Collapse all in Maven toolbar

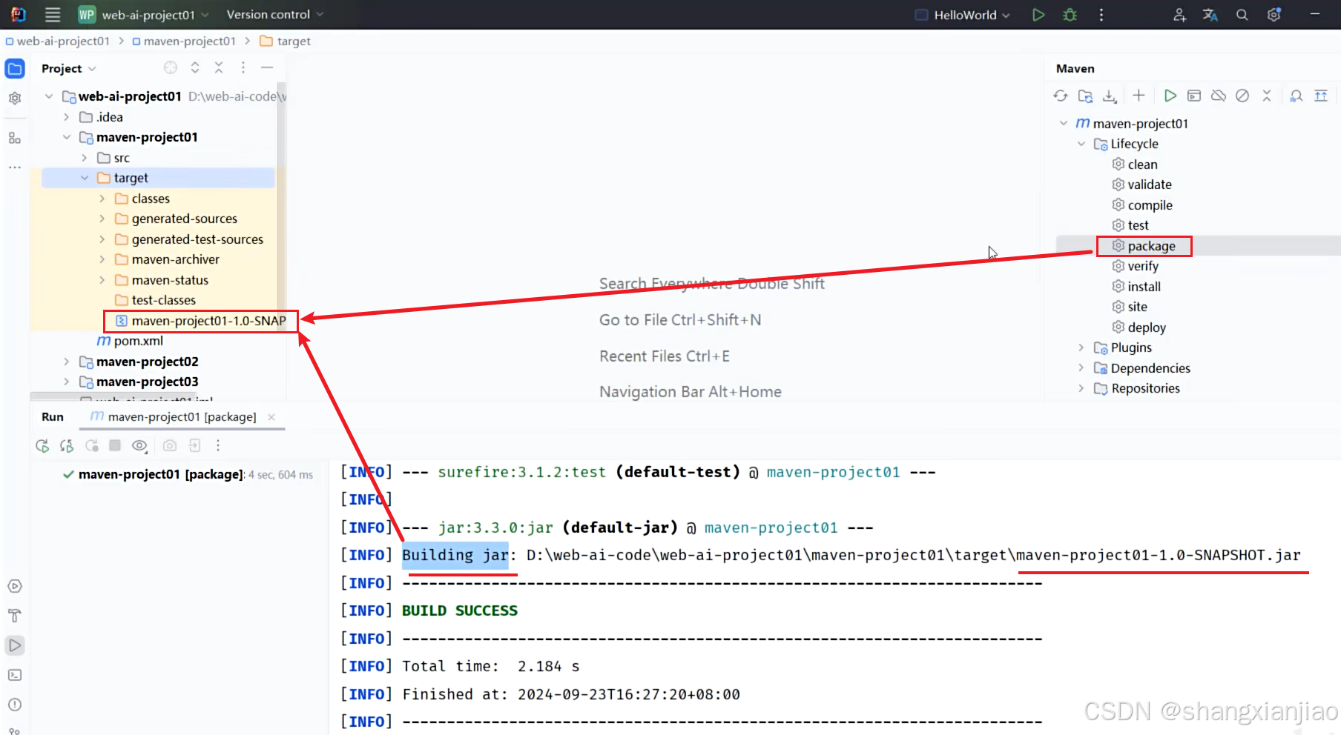(x=1267, y=96)
